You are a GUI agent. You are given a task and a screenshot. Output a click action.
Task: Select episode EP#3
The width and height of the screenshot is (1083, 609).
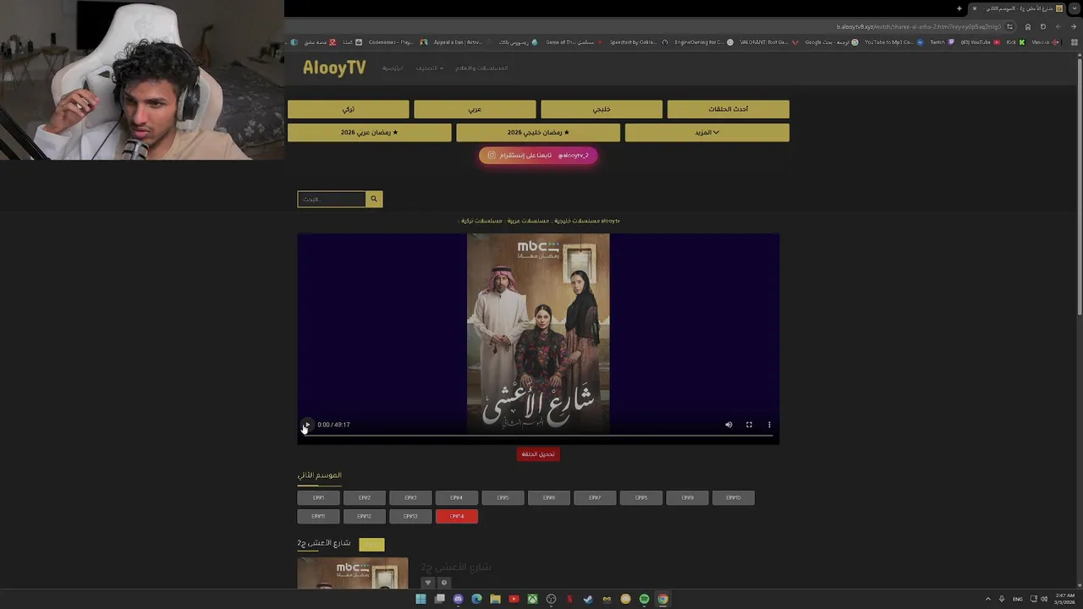point(410,497)
